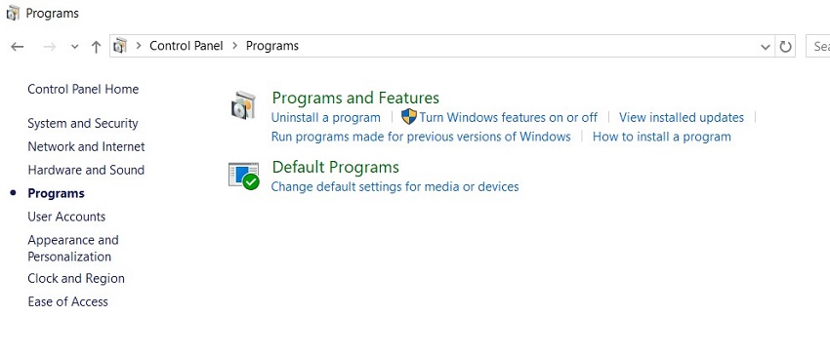Change default settings for media or devices
Screen dimensions: 830x356
pos(394,186)
